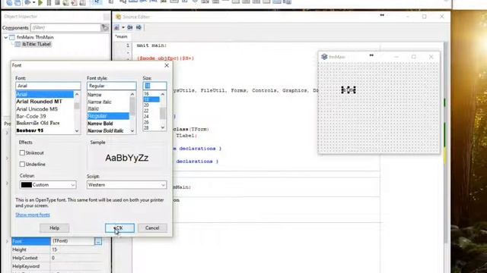This screenshot has height=273, width=487.
Task: Click the Font style list scroll-down arrow
Action: (132, 131)
